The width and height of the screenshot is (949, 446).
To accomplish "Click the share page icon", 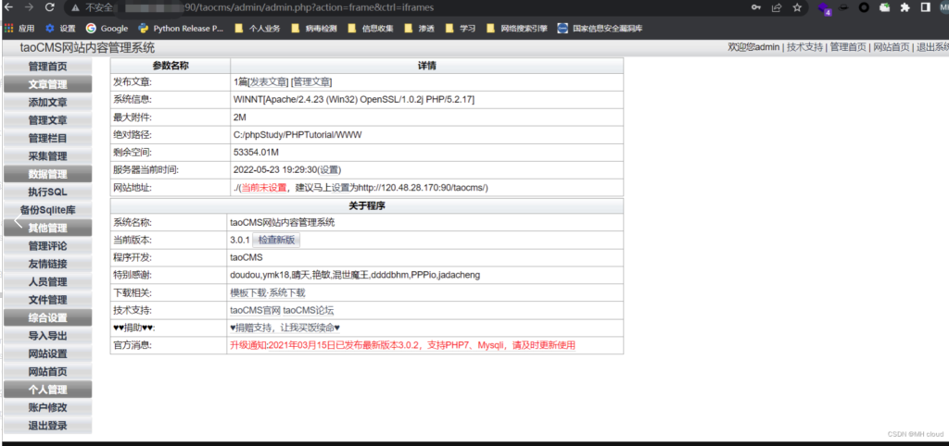I will pos(777,7).
